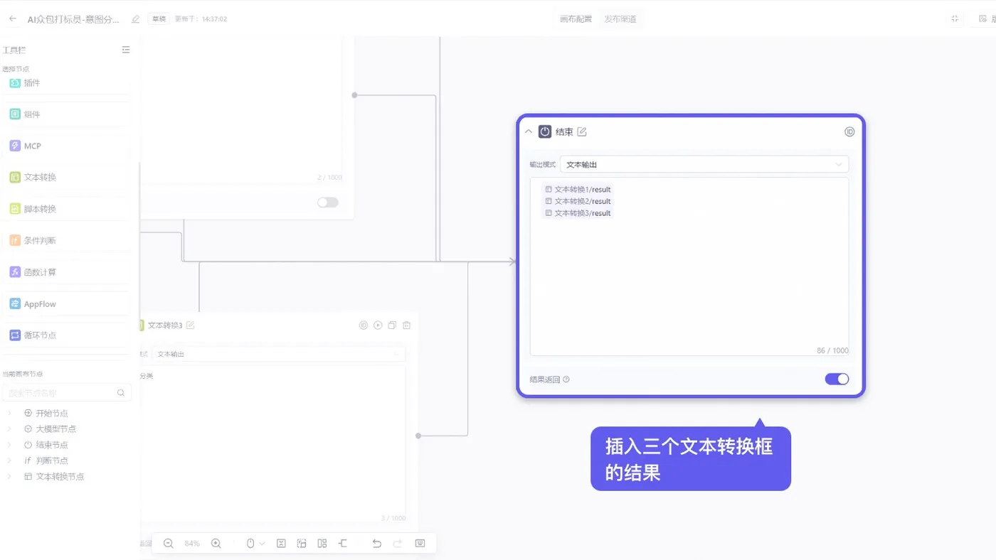Viewport: 996px width, 560px height.
Task: Click the 文本转换3 content text area
Action: click(272, 445)
